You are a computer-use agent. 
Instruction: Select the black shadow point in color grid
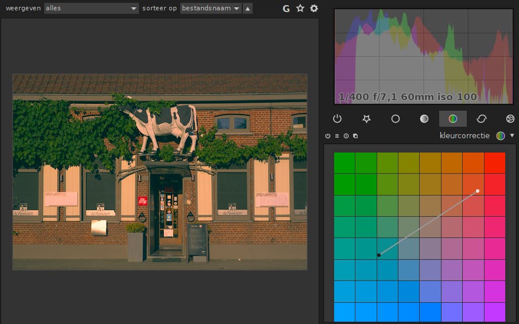[x=379, y=255]
